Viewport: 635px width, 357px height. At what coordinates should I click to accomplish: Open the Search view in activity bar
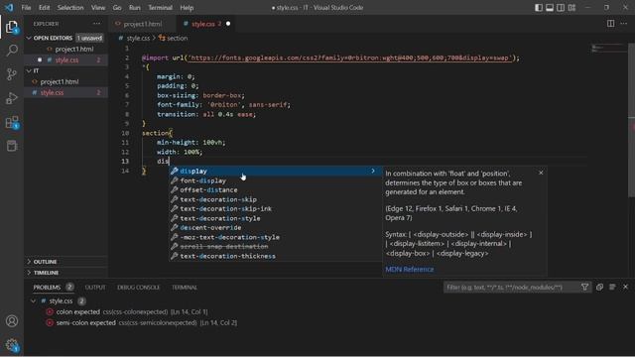coord(12,51)
